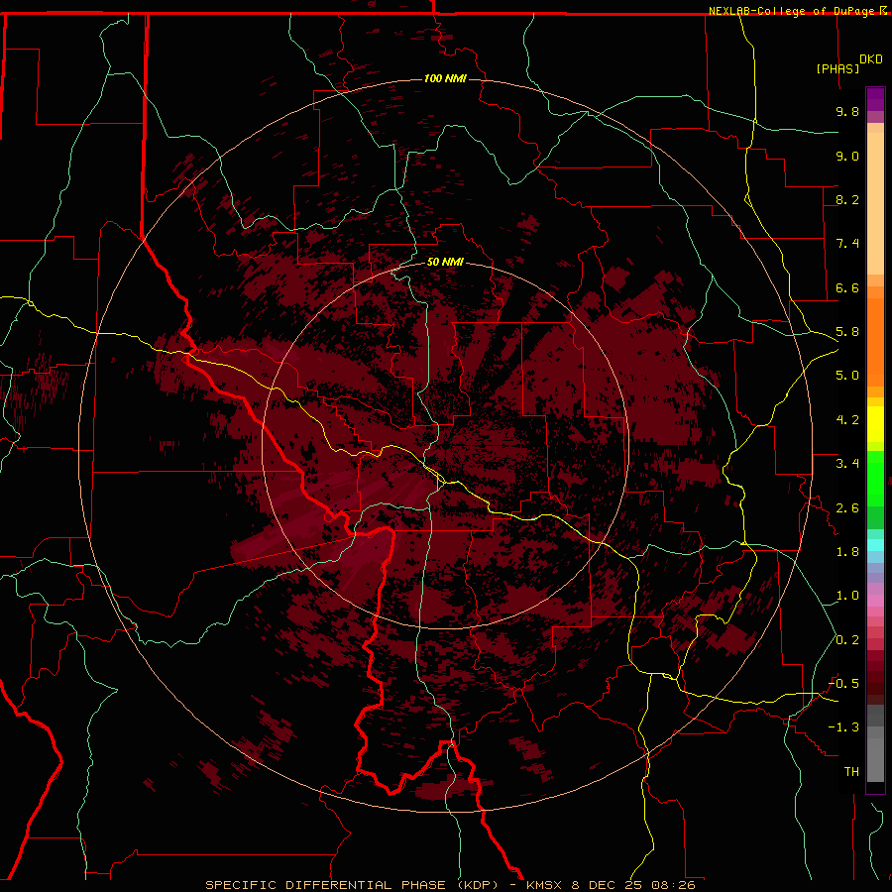Click the 9.8 value on the scale

coord(847,111)
